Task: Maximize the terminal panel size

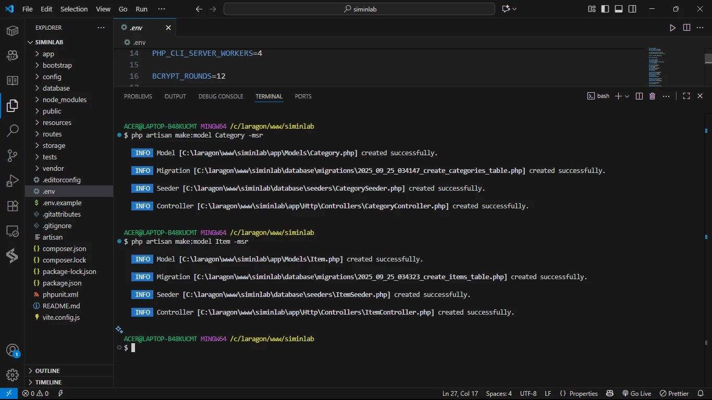Action: pyautogui.click(x=686, y=96)
